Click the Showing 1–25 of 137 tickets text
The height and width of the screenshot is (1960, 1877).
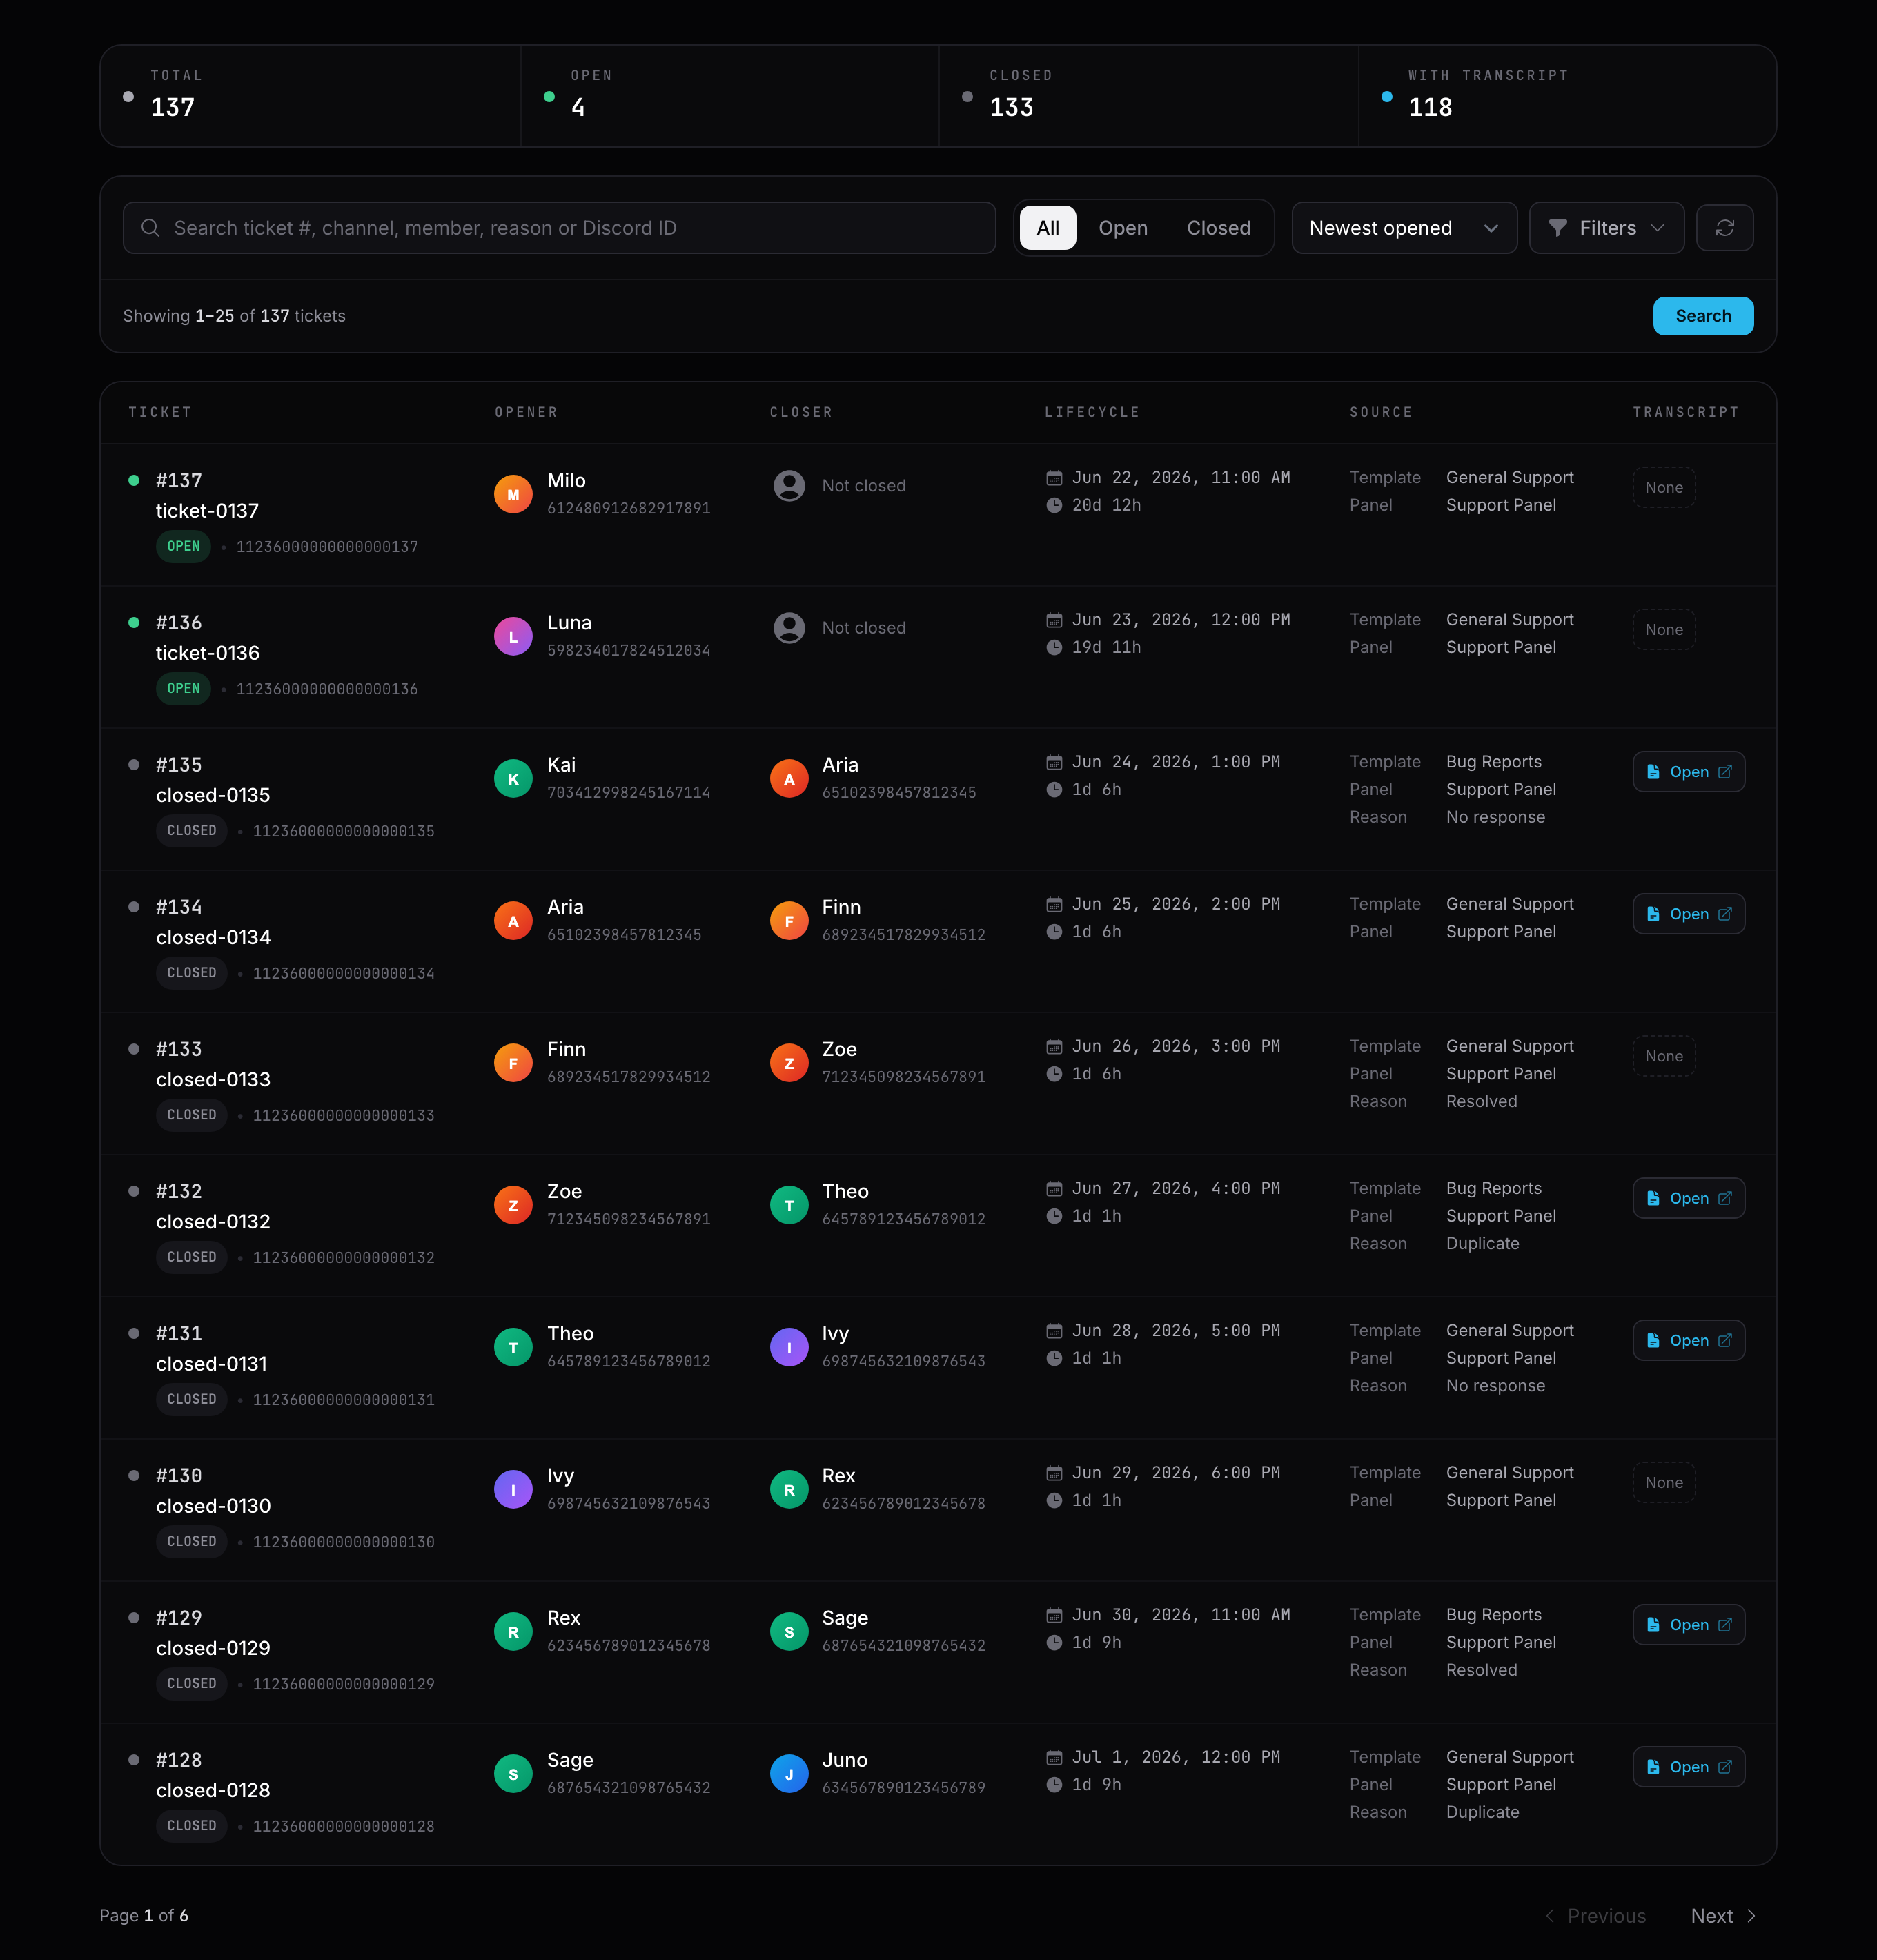click(234, 316)
